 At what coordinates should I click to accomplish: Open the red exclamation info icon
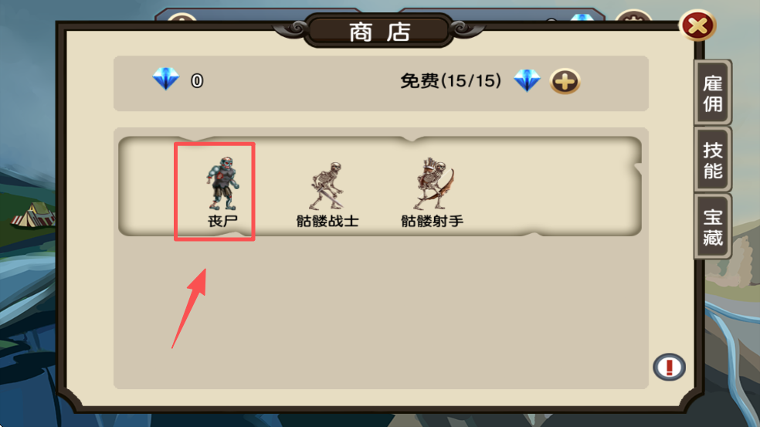click(669, 367)
